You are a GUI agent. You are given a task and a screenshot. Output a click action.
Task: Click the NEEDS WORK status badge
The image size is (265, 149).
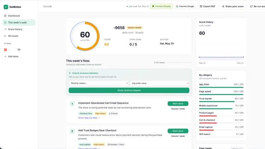tap(134, 28)
